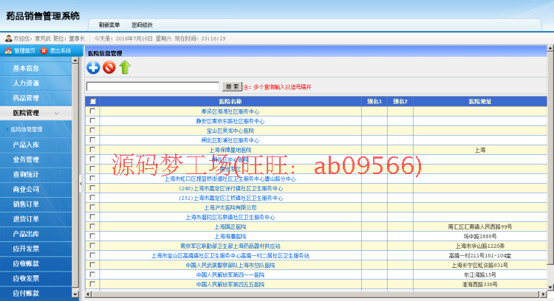Viewport: 554px width, 301px height.
Task: Expand the 基本信息 sidebar section
Action: tap(26, 69)
